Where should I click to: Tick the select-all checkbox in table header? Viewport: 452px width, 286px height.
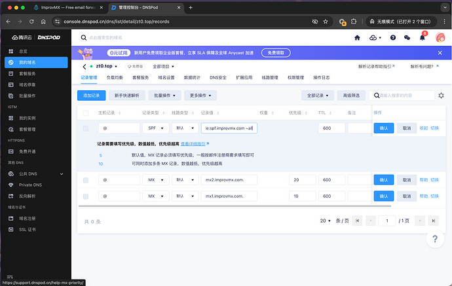click(x=86, y=113)
